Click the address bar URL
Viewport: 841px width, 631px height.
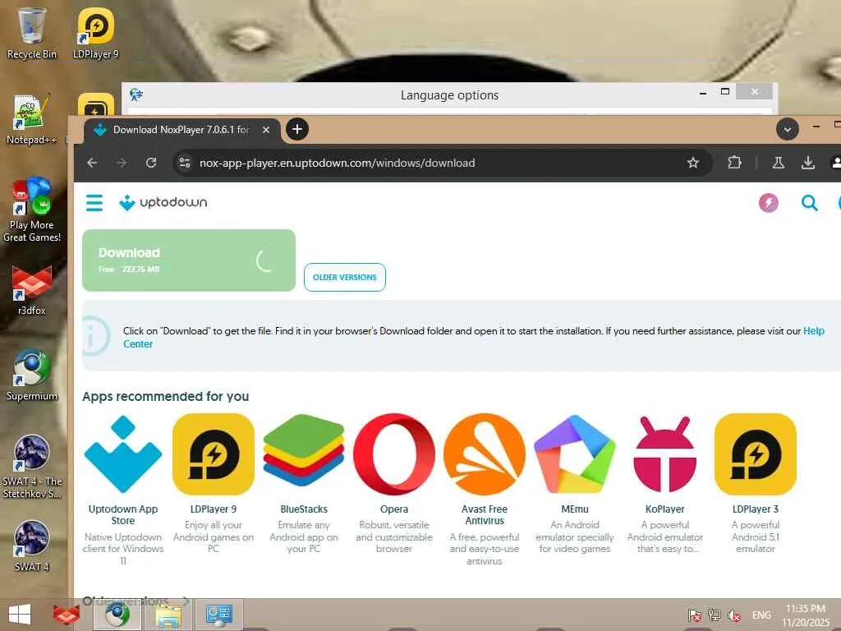pos(337,163)
